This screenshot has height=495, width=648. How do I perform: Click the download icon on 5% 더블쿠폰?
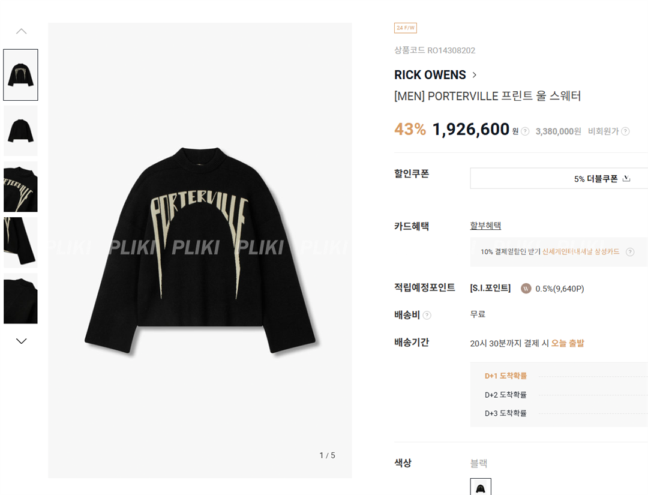pyautogui.click(x=626, y=178)
